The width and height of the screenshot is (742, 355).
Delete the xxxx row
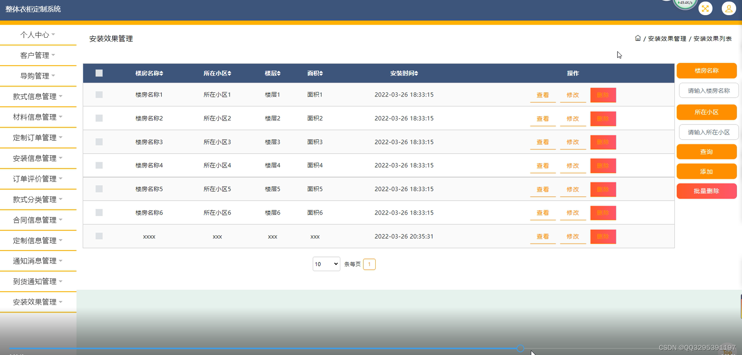click(603, 236)
